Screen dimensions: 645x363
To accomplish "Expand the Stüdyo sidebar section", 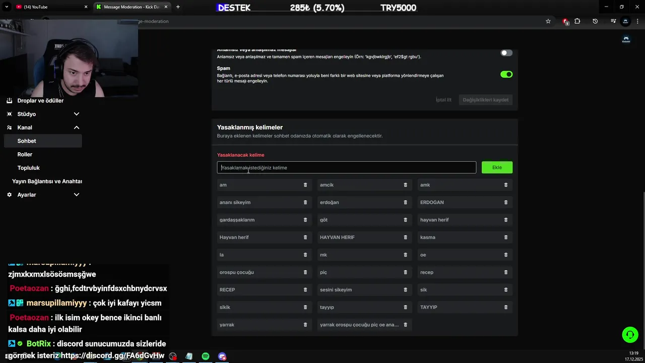I will pyautogui.click(x=77, y=114).
